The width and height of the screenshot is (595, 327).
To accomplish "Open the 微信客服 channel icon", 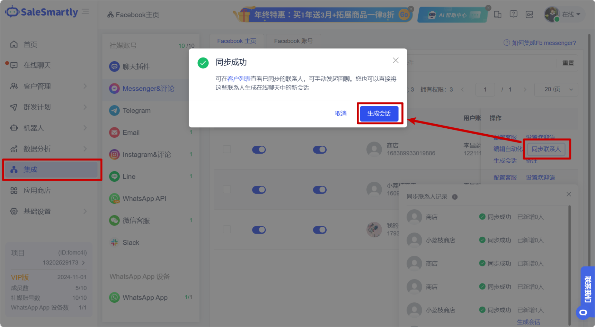I will click(114, 220).
